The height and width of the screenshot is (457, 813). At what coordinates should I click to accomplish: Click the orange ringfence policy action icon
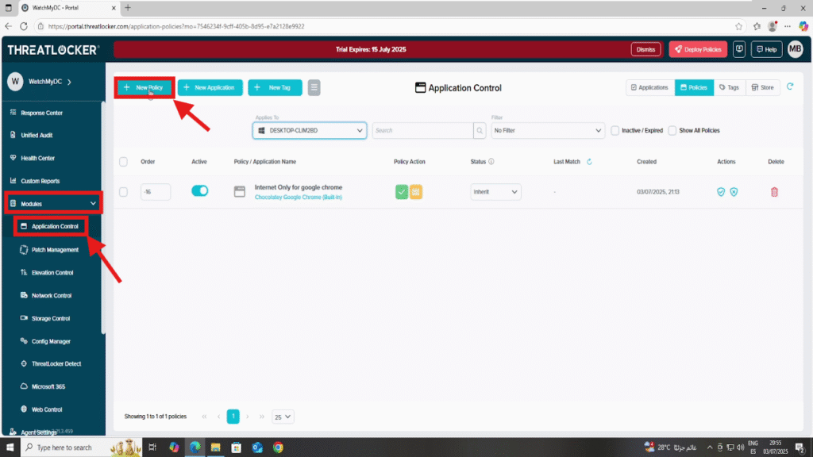pos(416,192)
